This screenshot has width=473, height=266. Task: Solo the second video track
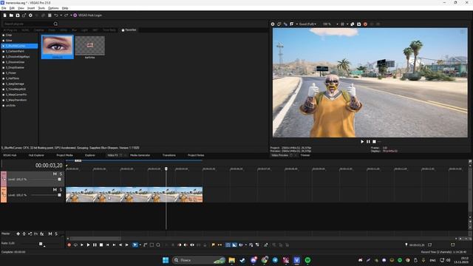point(61,190)
